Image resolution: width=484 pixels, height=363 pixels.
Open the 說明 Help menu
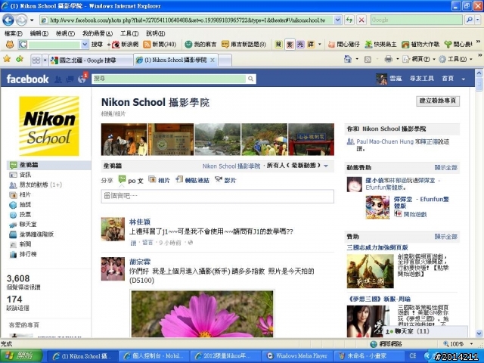[155, 33]
